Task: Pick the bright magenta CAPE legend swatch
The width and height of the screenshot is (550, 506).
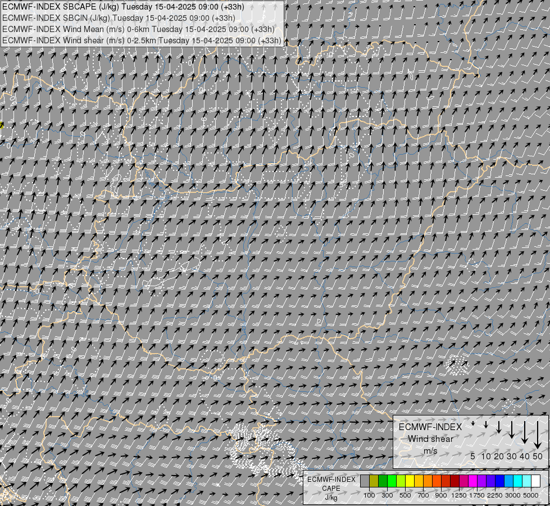Action: point(472,481)
